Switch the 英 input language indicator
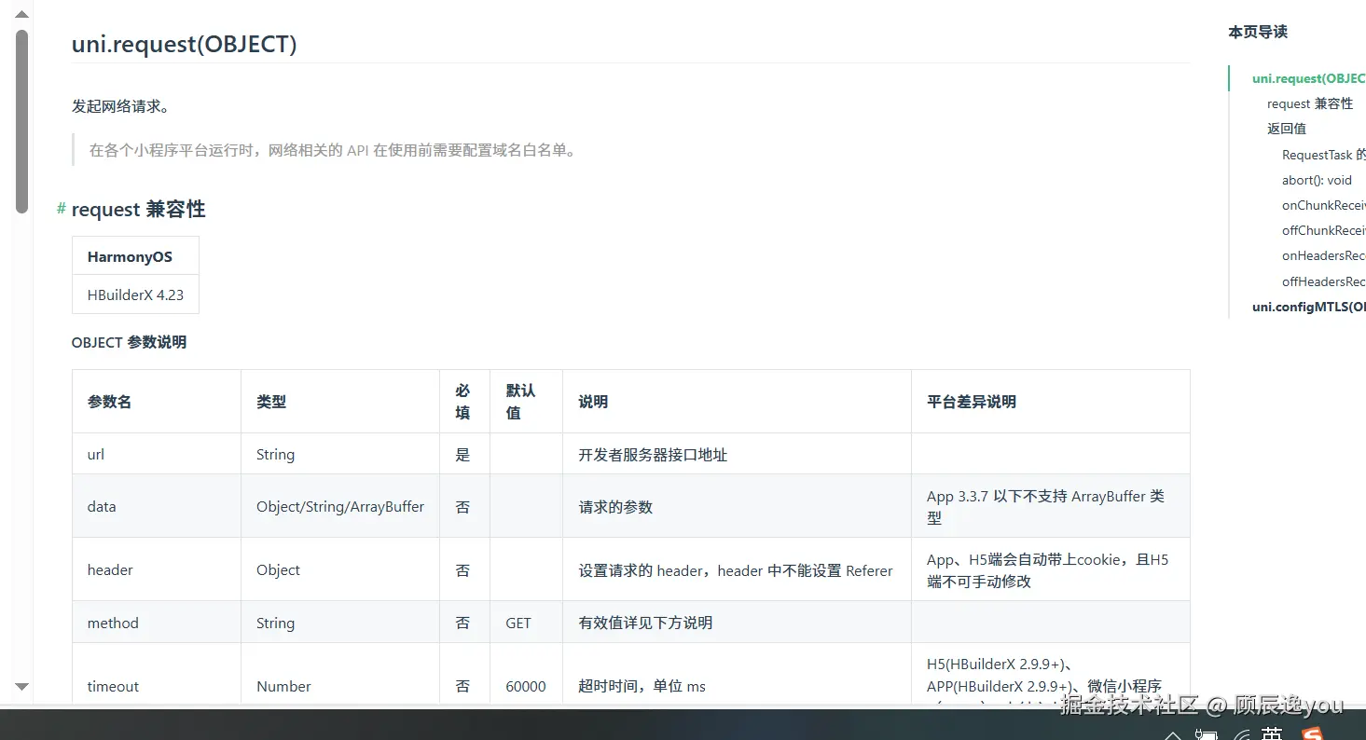 click(x=1272, y=734)
